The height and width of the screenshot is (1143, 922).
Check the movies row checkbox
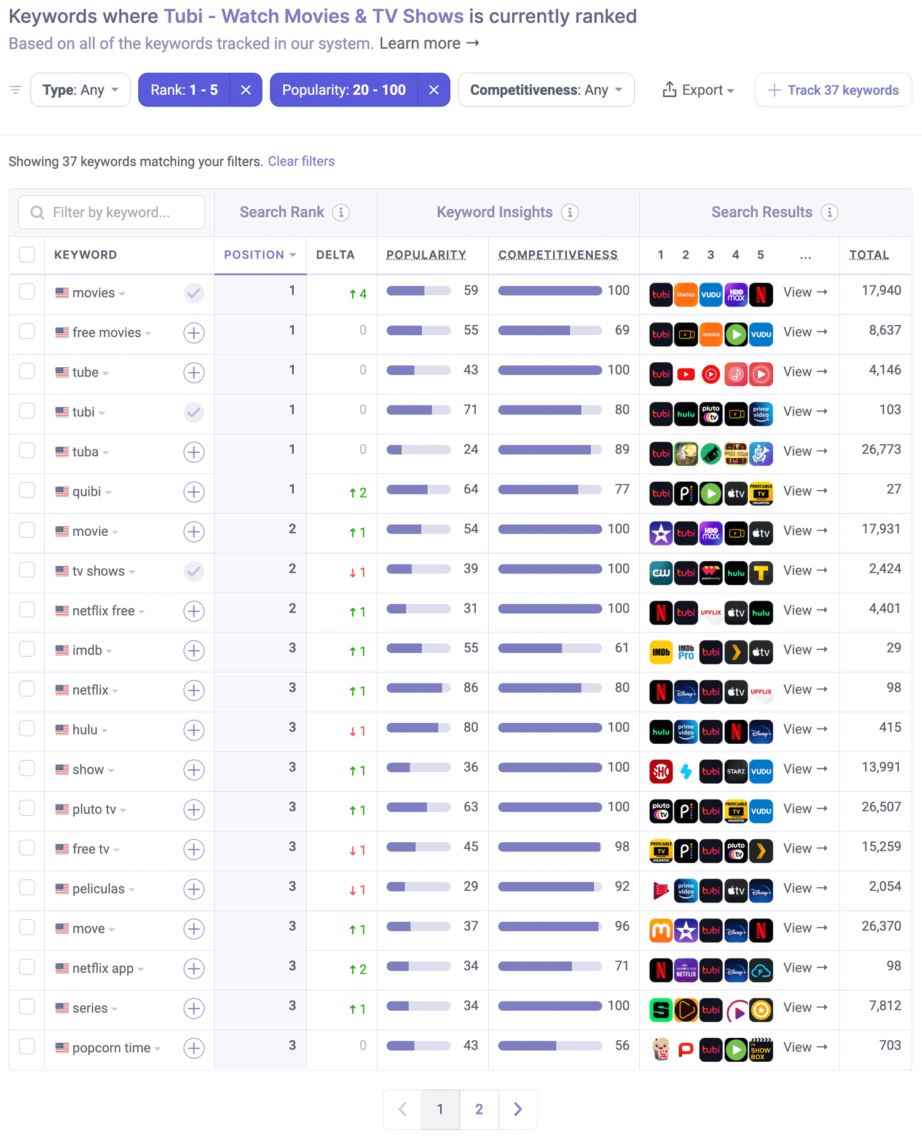click(x=27, y=292)
